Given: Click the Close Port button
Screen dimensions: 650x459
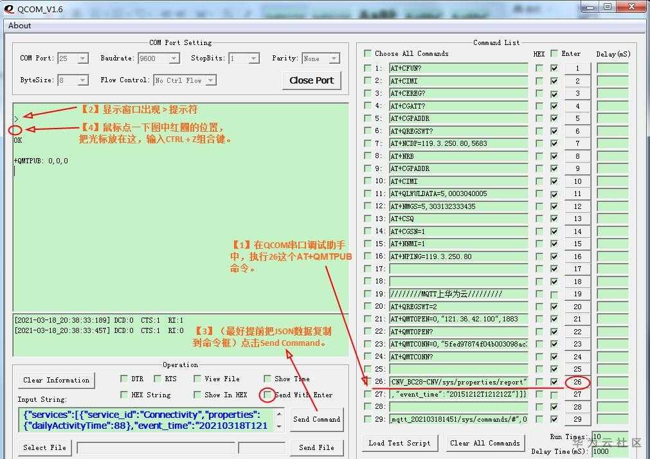Looking at the screenshot, I should 312,80.
